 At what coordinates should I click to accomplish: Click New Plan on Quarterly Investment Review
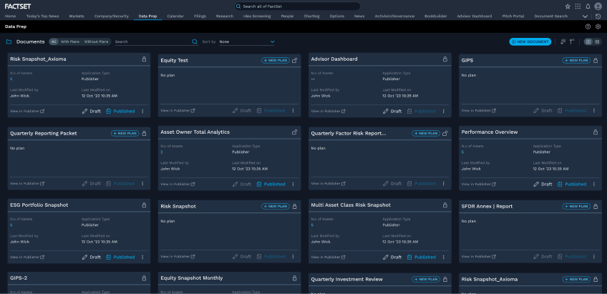click(426, 279)
